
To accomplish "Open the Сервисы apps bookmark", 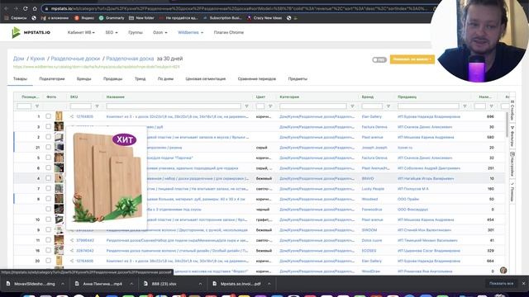I will pyautogui.click(x=16, y=18).
